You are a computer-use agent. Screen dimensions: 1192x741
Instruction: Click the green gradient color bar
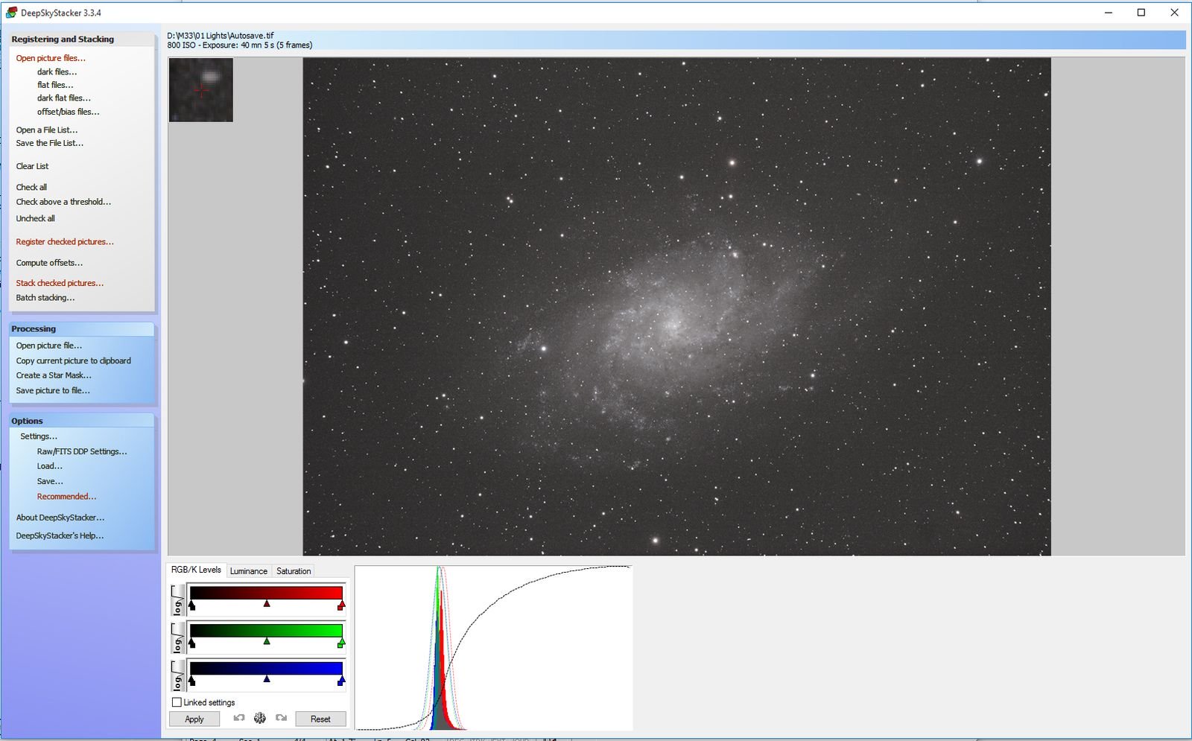point(266,631)
